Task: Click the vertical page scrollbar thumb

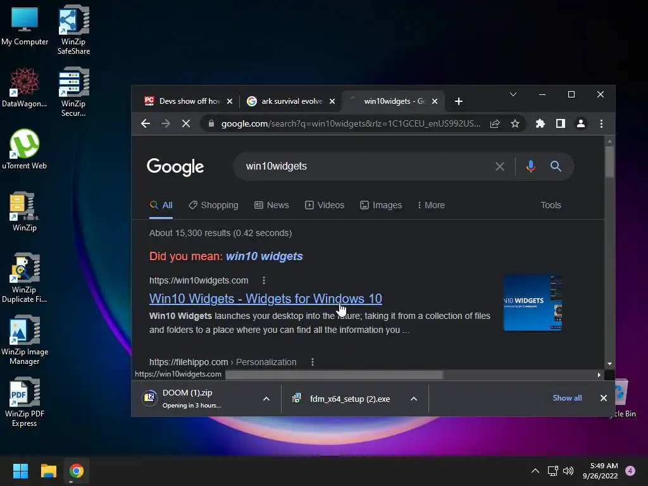Action: [609, 162]
